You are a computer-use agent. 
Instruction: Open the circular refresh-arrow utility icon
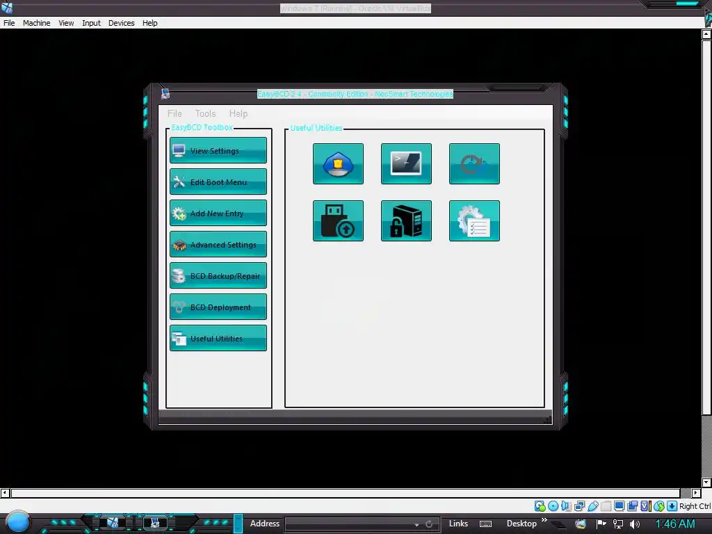[474, 164]
